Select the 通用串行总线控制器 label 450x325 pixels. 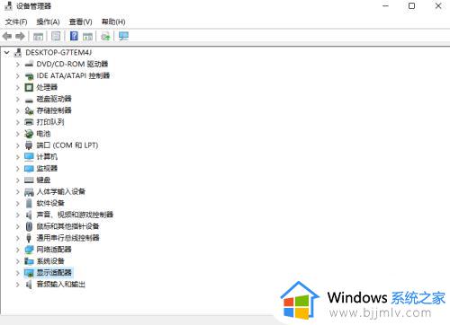pos(67,238)
